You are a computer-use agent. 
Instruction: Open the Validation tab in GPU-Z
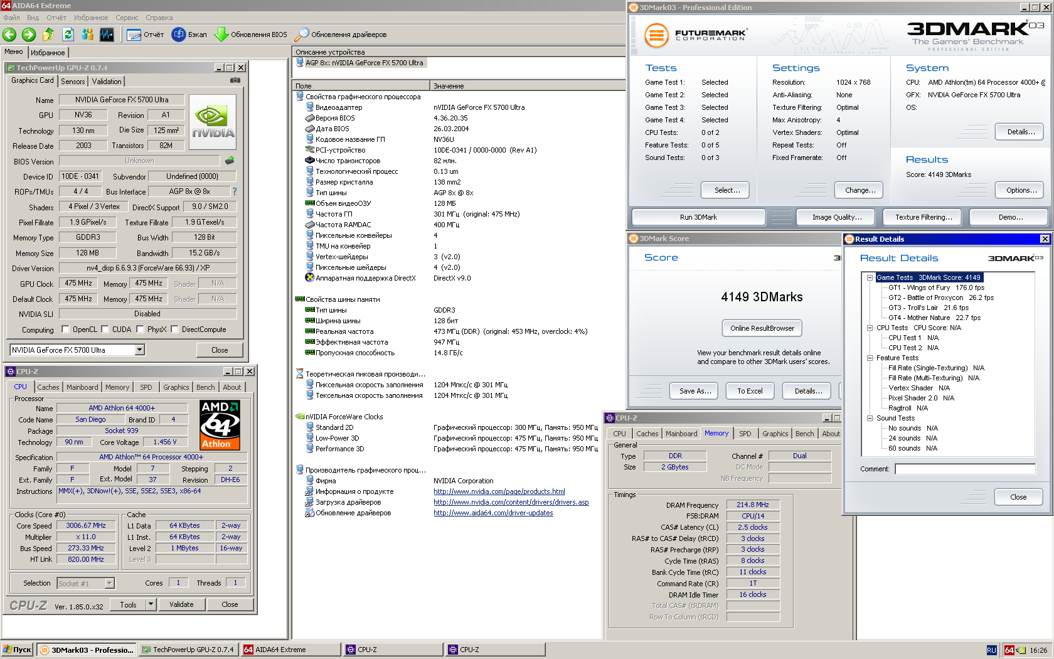click(x=107, y=82)
